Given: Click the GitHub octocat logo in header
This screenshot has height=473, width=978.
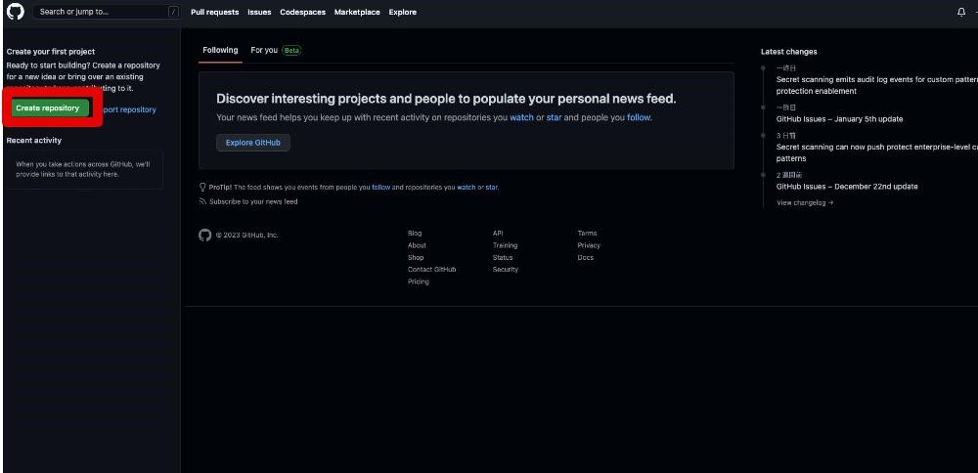Looking at the screenshot, I should (15, 11).
